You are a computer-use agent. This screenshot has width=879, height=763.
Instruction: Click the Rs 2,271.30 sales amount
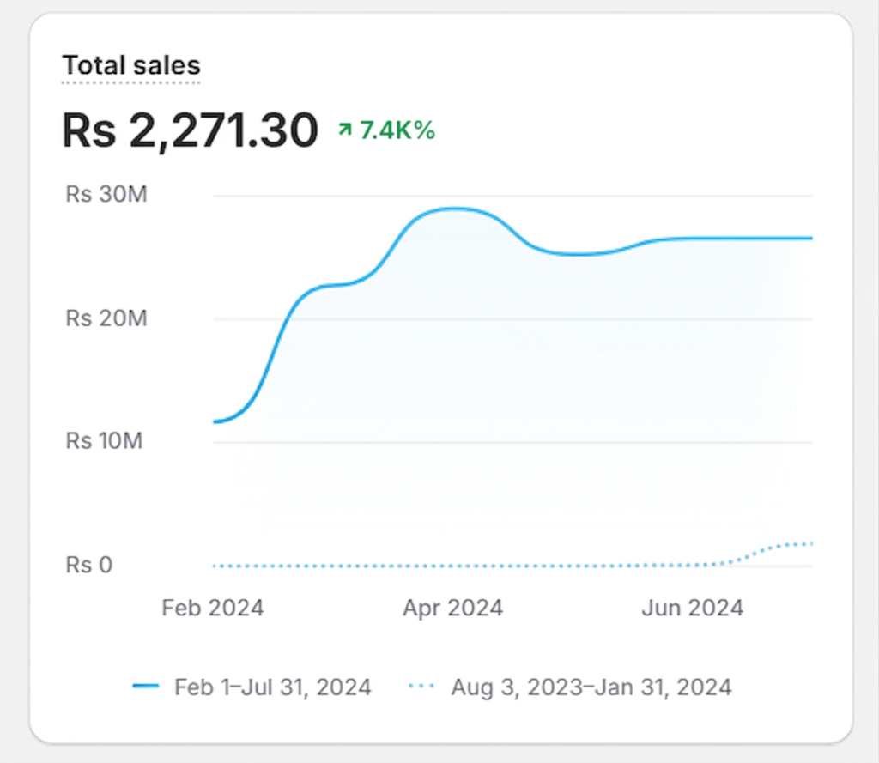(190, 131)
